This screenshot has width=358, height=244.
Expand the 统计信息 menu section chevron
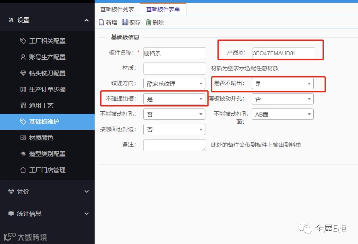click(x=87, y=214)
